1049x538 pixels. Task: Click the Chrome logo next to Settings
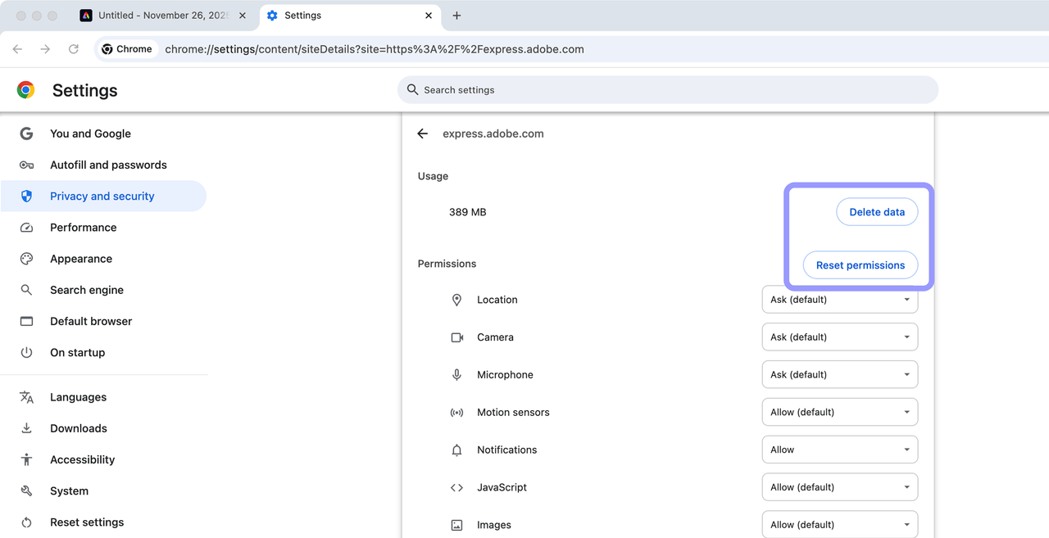coord(26,90)
